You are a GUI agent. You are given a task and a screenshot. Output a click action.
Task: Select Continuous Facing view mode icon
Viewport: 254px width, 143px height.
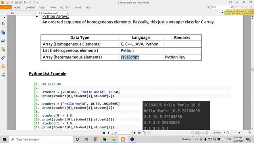(x=207, y=133)
